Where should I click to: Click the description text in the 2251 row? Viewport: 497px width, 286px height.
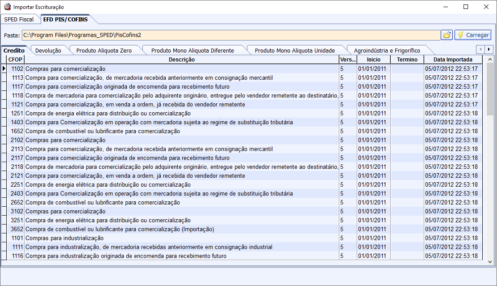(108, 184)
